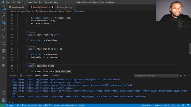The width and height of the screenshot is (191, 107).
Task: Click the feedback icon in status bar
Action: (x=183, y=105)
